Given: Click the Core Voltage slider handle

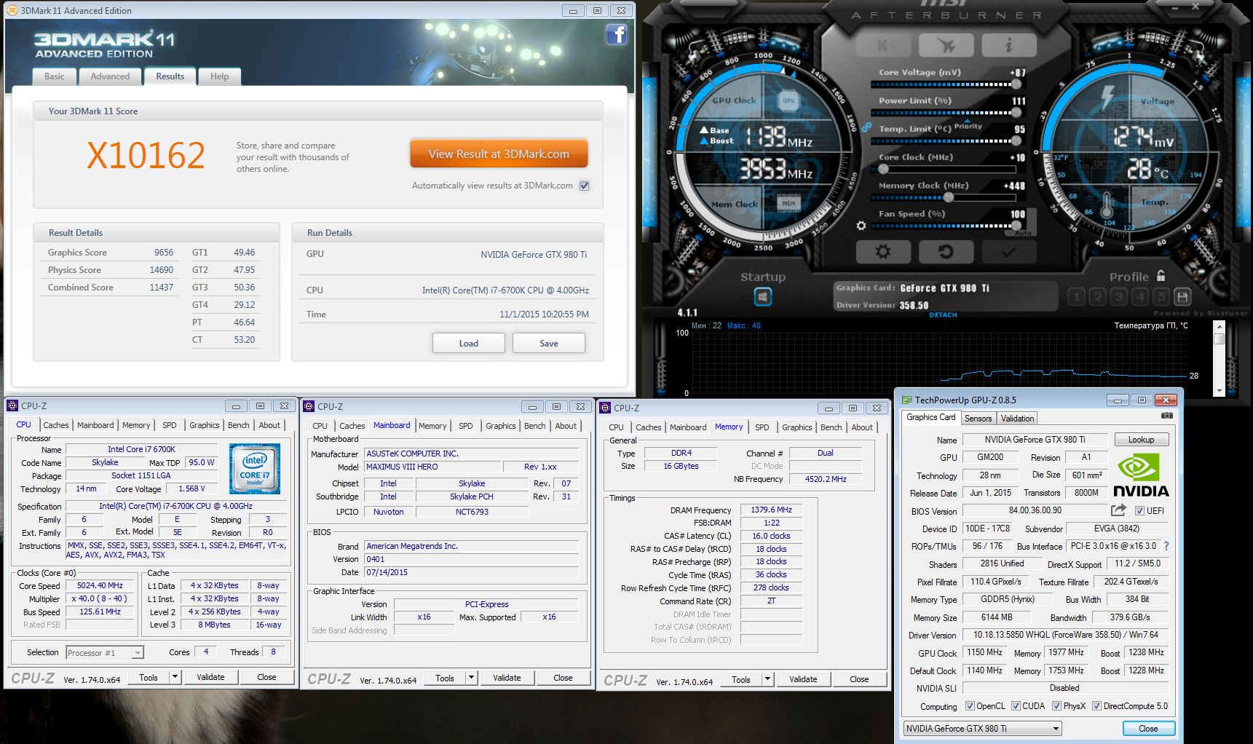Looking at the screenshot, I should pos(1016,84).
